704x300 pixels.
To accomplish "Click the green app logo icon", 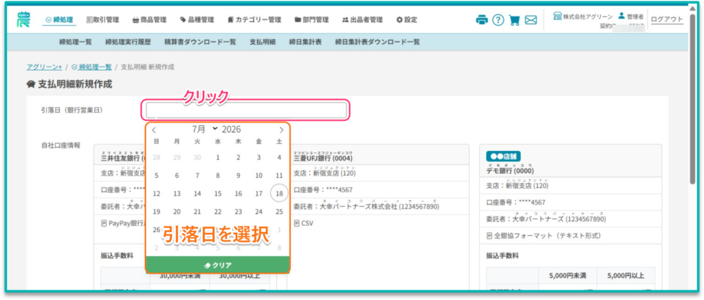I will click(x=23, y=19).
